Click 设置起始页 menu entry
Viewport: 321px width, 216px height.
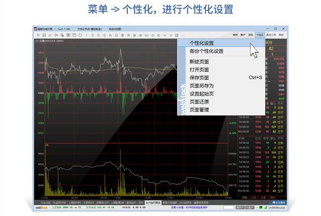201,94
